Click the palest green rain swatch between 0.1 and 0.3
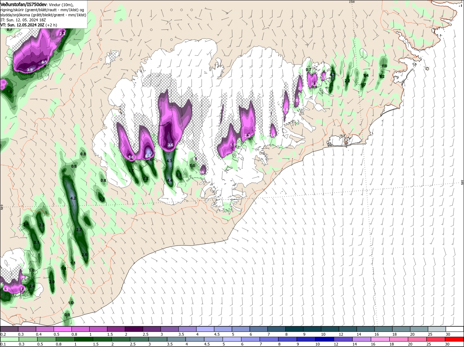The width and height of the screenshot is (464, 347). point(9,339)
